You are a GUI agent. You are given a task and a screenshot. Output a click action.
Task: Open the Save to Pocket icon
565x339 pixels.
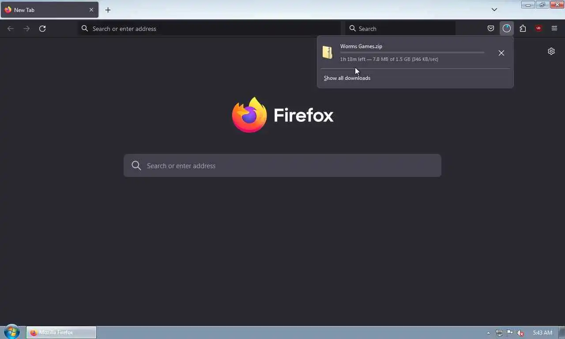pyautogui.click(x=490, y=29)
